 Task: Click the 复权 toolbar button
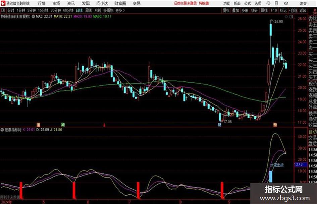coord(226,10)
